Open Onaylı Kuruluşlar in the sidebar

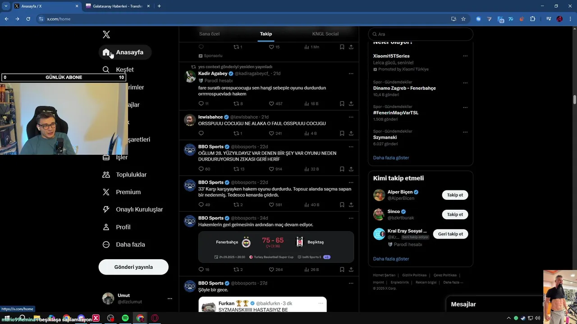point(133,209)
